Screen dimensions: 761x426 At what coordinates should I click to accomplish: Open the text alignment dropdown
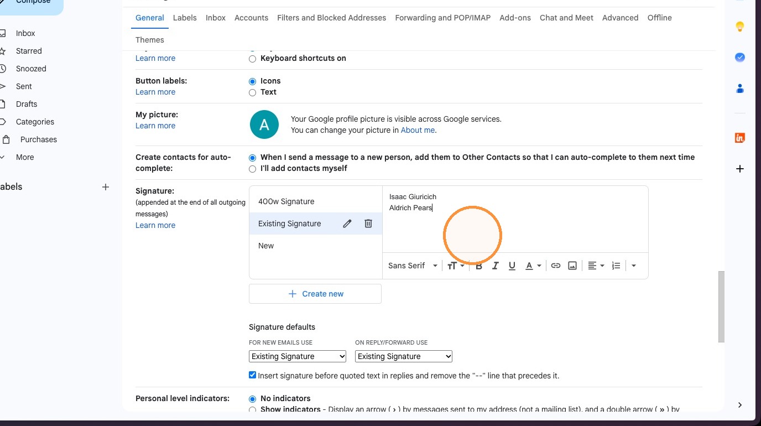click(x=596, y=266)
